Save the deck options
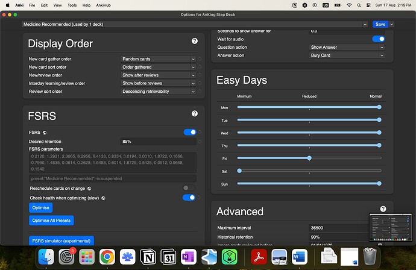Image resolution: width=416 pixels, height=270 pixels. 380,24
